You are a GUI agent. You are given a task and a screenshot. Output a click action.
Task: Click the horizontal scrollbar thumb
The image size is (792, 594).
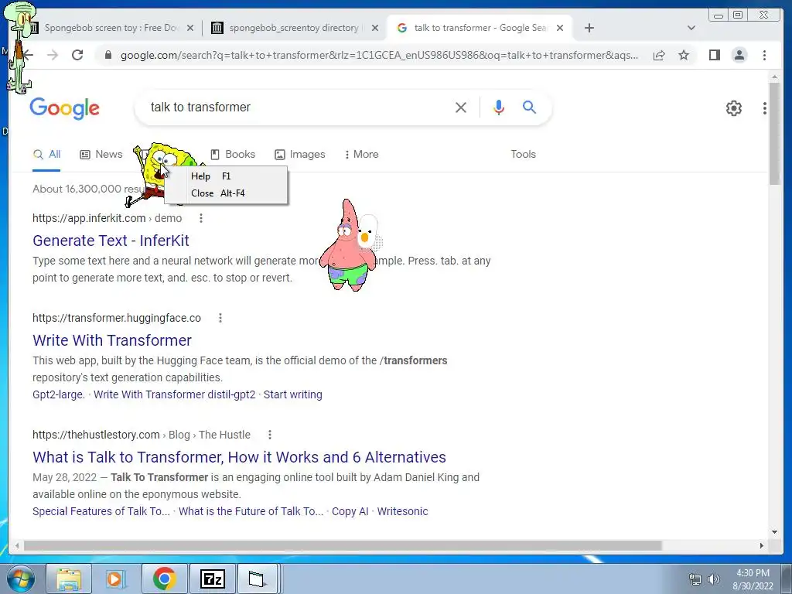(343, 545)
